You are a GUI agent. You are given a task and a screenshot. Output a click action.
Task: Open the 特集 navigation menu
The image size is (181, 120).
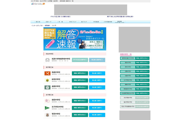[x=60, y=22]
